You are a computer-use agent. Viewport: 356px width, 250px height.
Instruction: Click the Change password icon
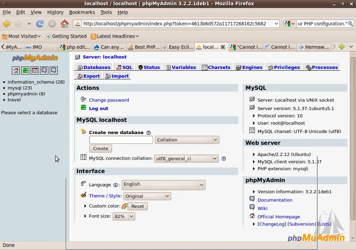point(83,99)
